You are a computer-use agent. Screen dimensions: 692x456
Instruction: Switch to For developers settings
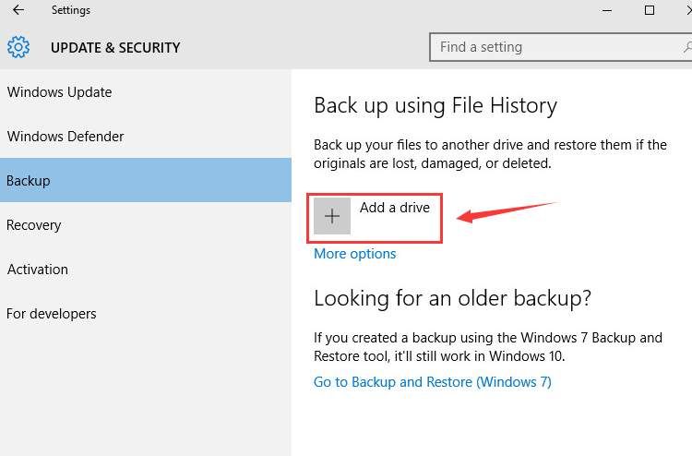pyautogui.click(x=52, y=314)
